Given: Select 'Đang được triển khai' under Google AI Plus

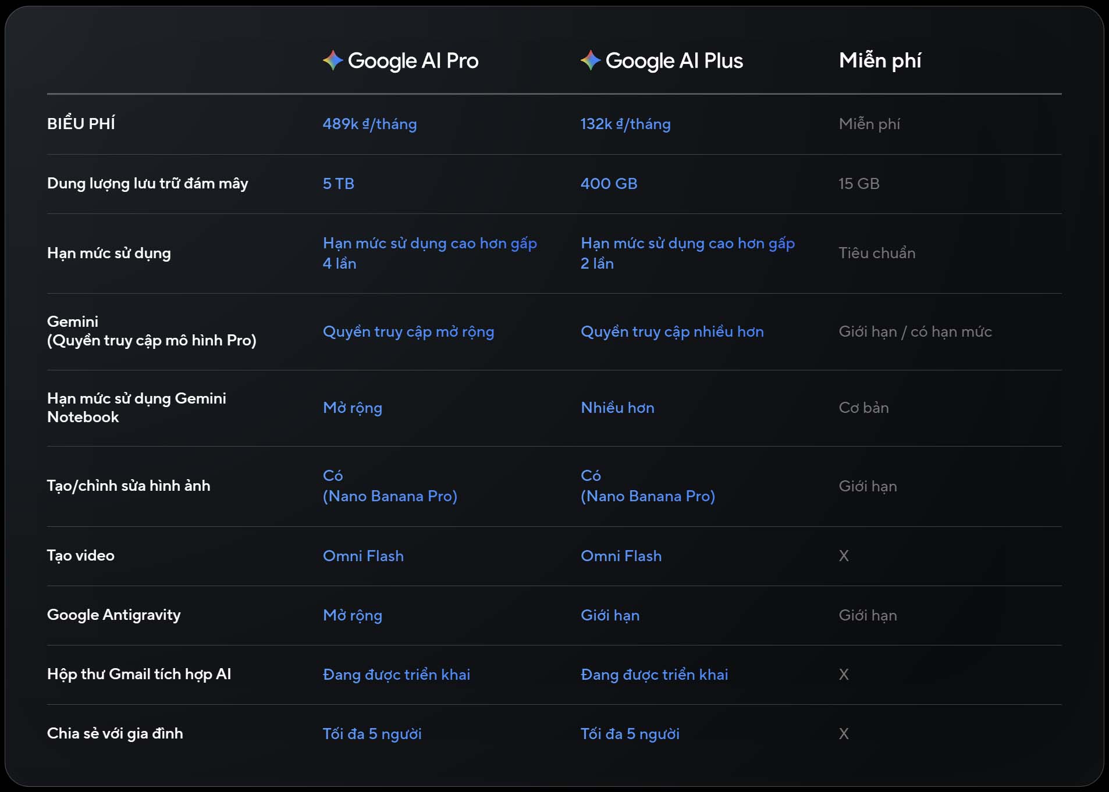Looking at the screenshot, I should pyautogui.click(x=654, y=675).
